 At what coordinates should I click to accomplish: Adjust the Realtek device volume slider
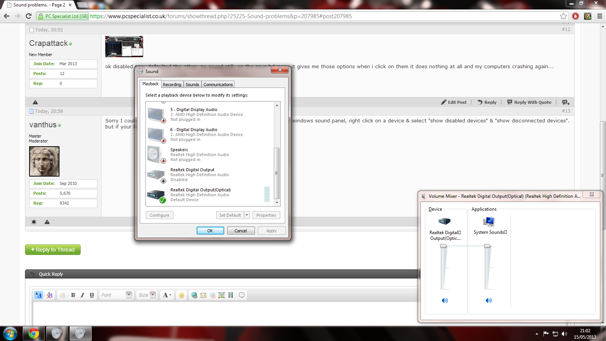[444, 246]
